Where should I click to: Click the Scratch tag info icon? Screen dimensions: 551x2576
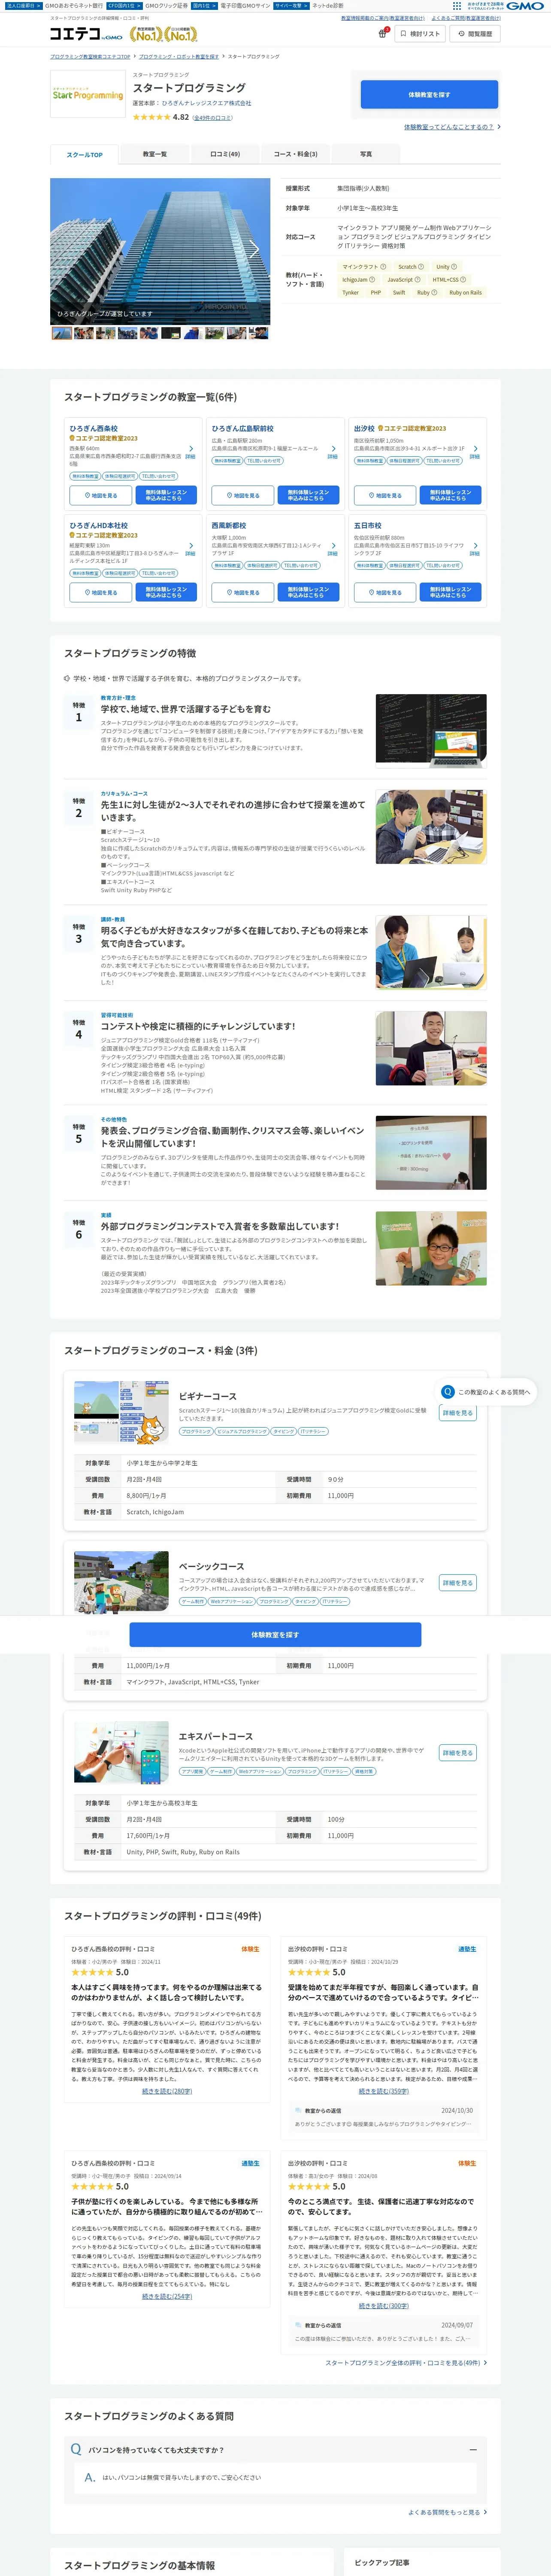point(421,267)
